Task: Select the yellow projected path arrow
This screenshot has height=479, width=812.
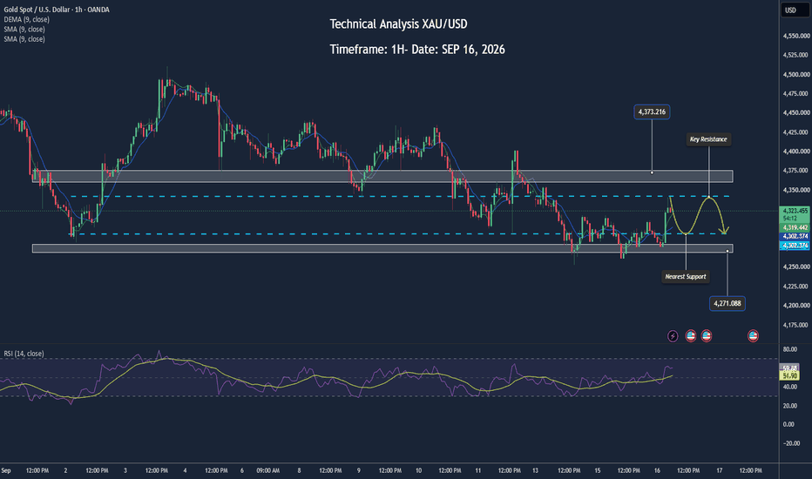Action: coord(699,215)
